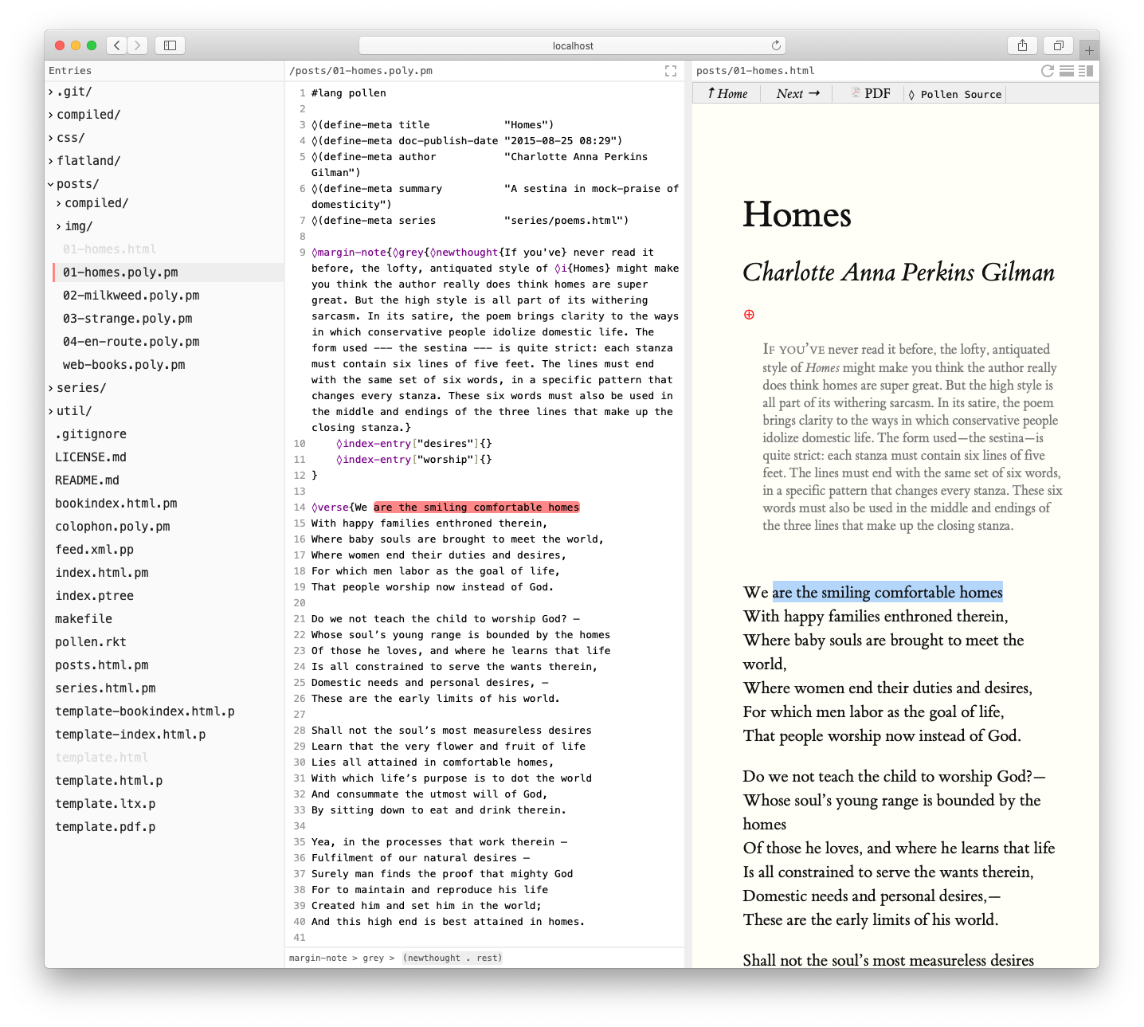Image resolution: width=1144 pixels, height=1027 pixels.
Task: Open template.ltx.p
Action: point(105,804)
